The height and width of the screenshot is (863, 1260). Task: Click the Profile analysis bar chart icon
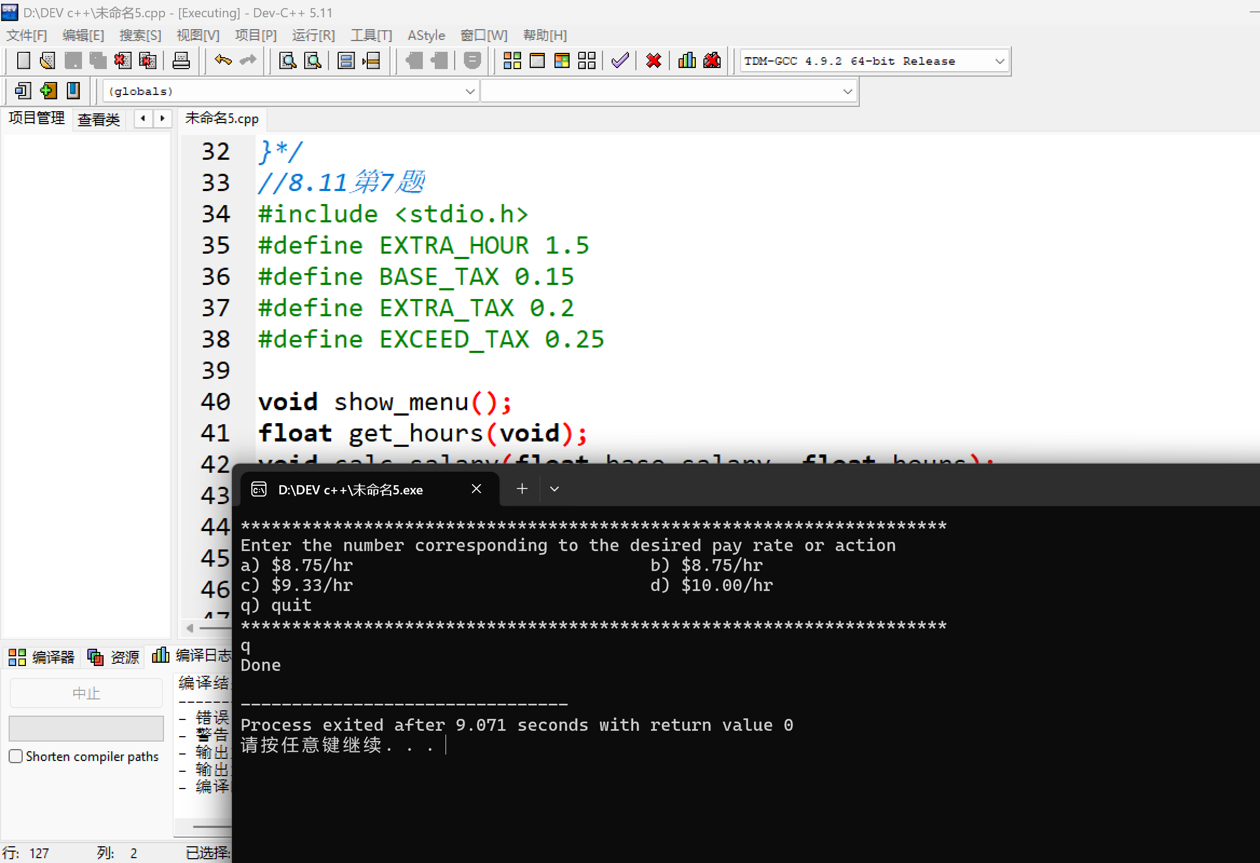click(687, 60)
